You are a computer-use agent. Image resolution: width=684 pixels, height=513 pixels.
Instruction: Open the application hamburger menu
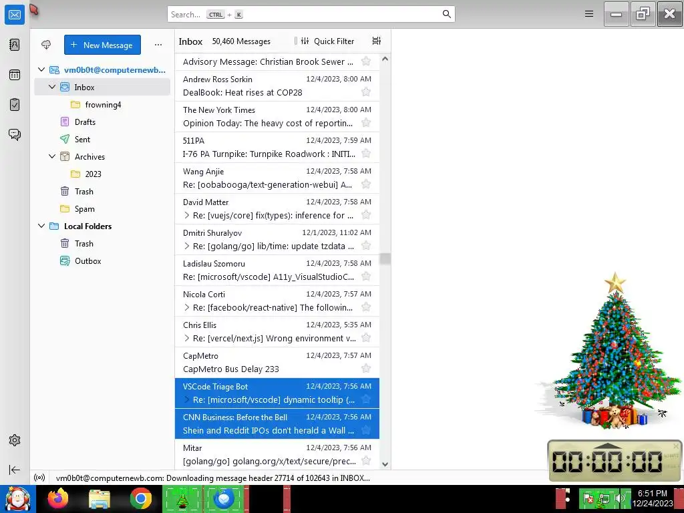click(589, 14)
